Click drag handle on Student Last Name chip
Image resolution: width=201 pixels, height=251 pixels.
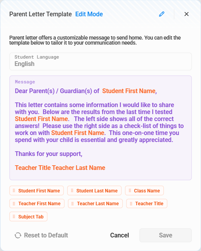(x=72, y=190)
